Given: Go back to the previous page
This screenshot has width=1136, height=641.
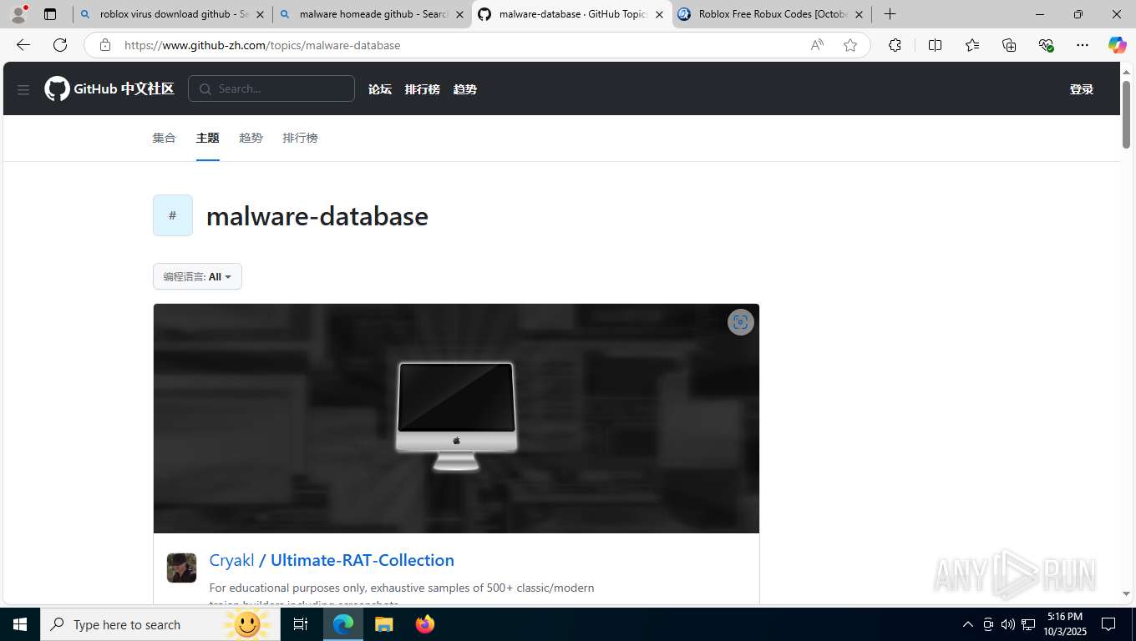Looking at the screenshot, I should (23, 45).
